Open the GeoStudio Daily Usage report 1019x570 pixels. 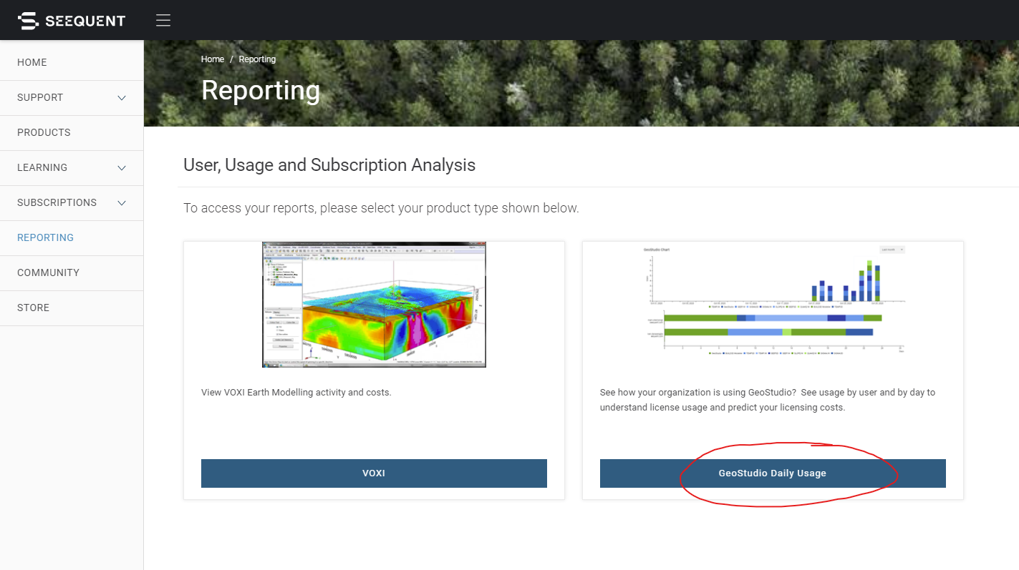[773, 473]
